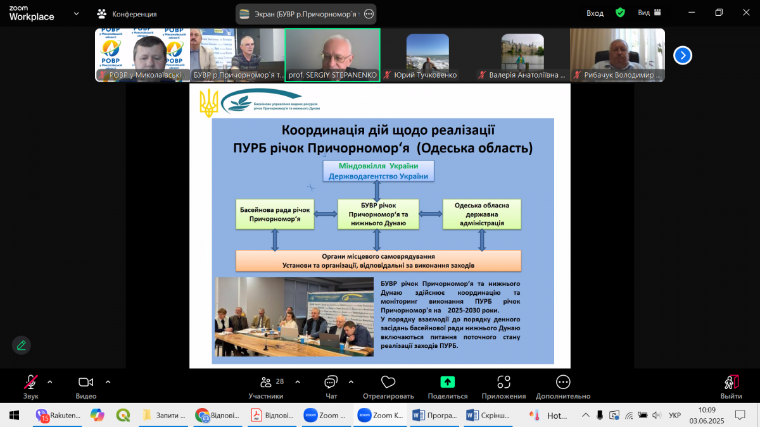Switch to Zoom Конференция taskbar window

[x=380, y=415]
